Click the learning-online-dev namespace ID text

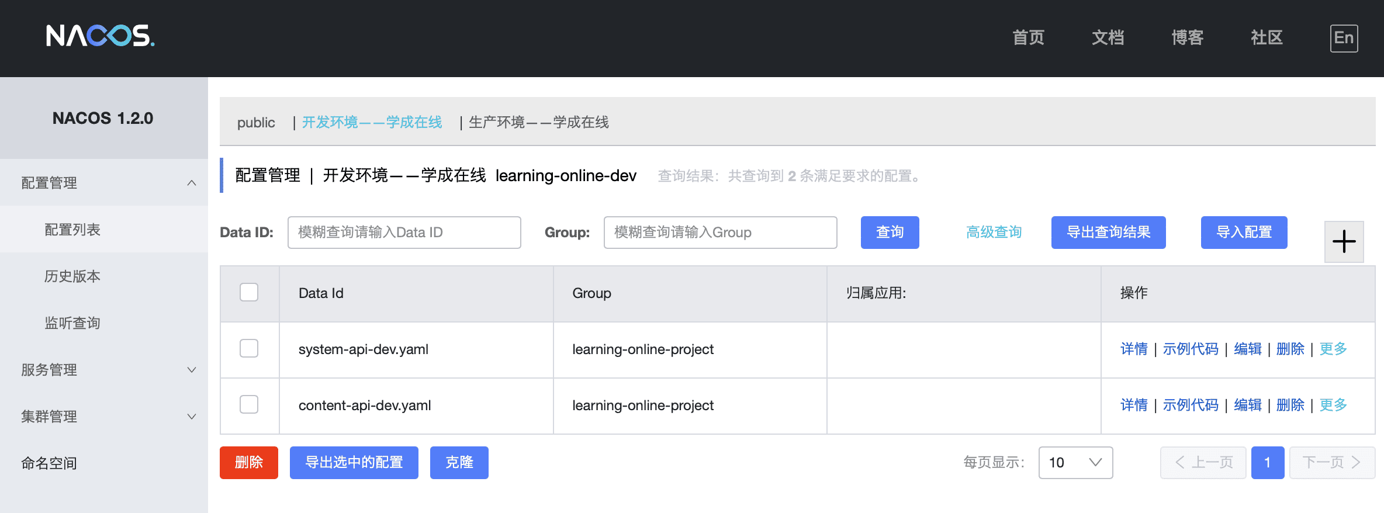tap(566, 176)
